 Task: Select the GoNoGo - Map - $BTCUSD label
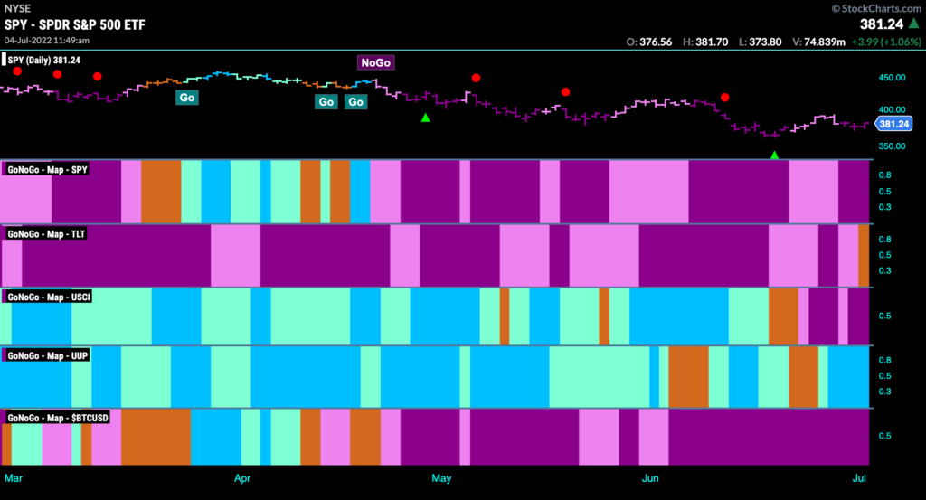(x=58, y=418)
